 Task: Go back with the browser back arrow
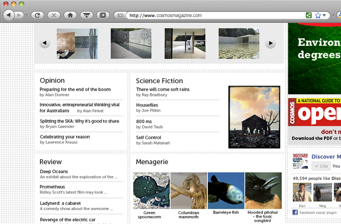[9, 15]
